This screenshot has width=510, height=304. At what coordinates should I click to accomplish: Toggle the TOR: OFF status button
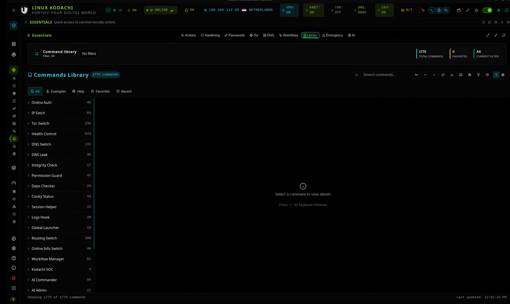click(338, 10)
